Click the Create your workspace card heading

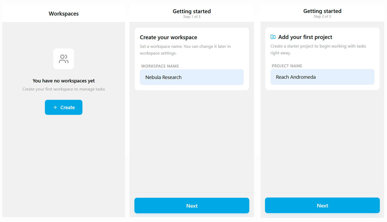click(x=168, y=37)
